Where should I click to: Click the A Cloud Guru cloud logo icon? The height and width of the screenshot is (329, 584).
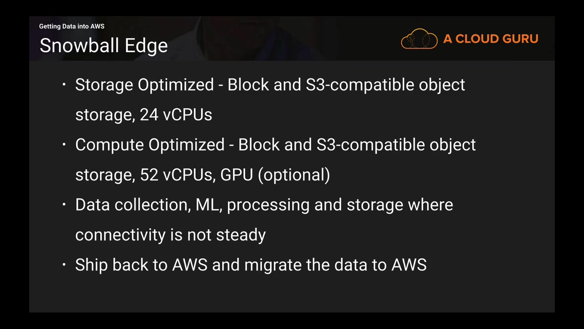419,39
